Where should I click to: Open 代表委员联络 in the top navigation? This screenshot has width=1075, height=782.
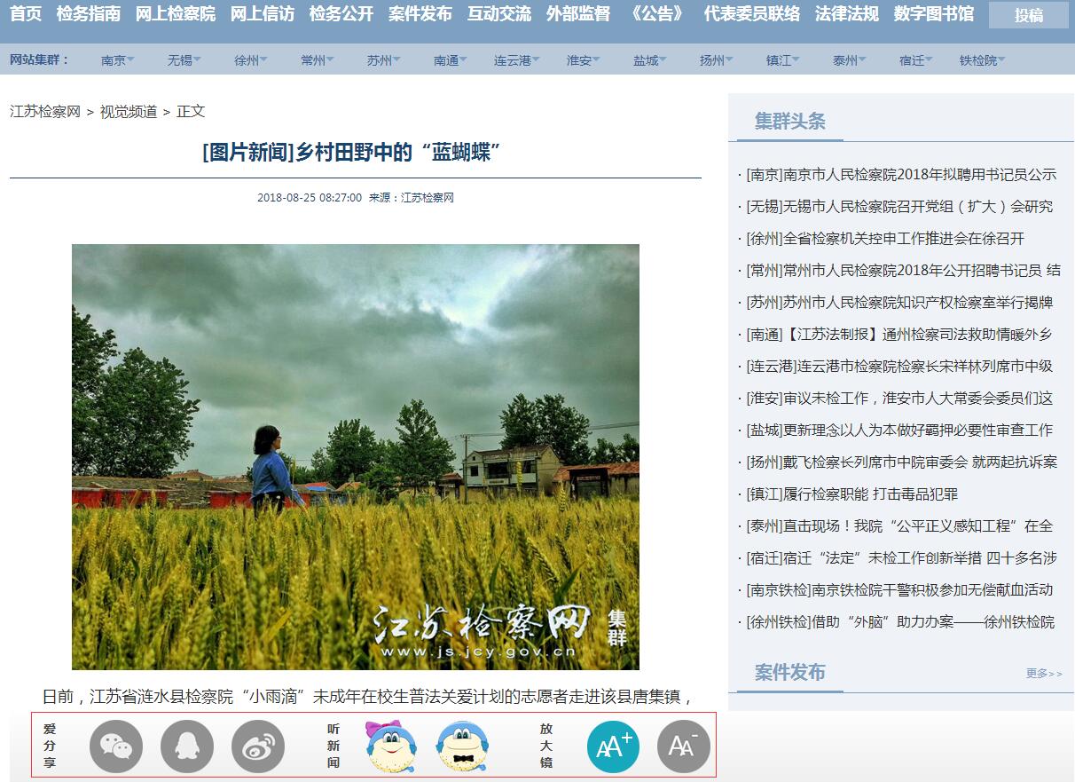point(752,14)
